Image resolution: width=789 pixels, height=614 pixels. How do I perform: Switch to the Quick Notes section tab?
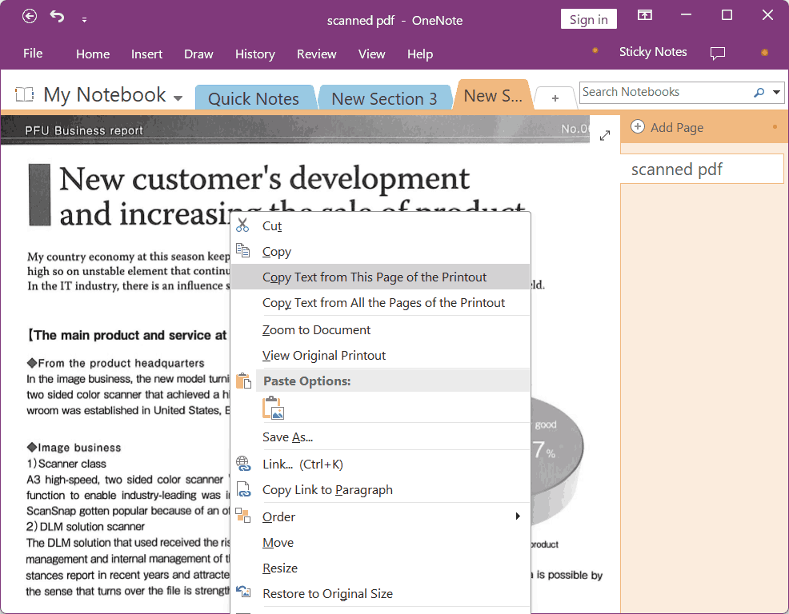(253, 99)
